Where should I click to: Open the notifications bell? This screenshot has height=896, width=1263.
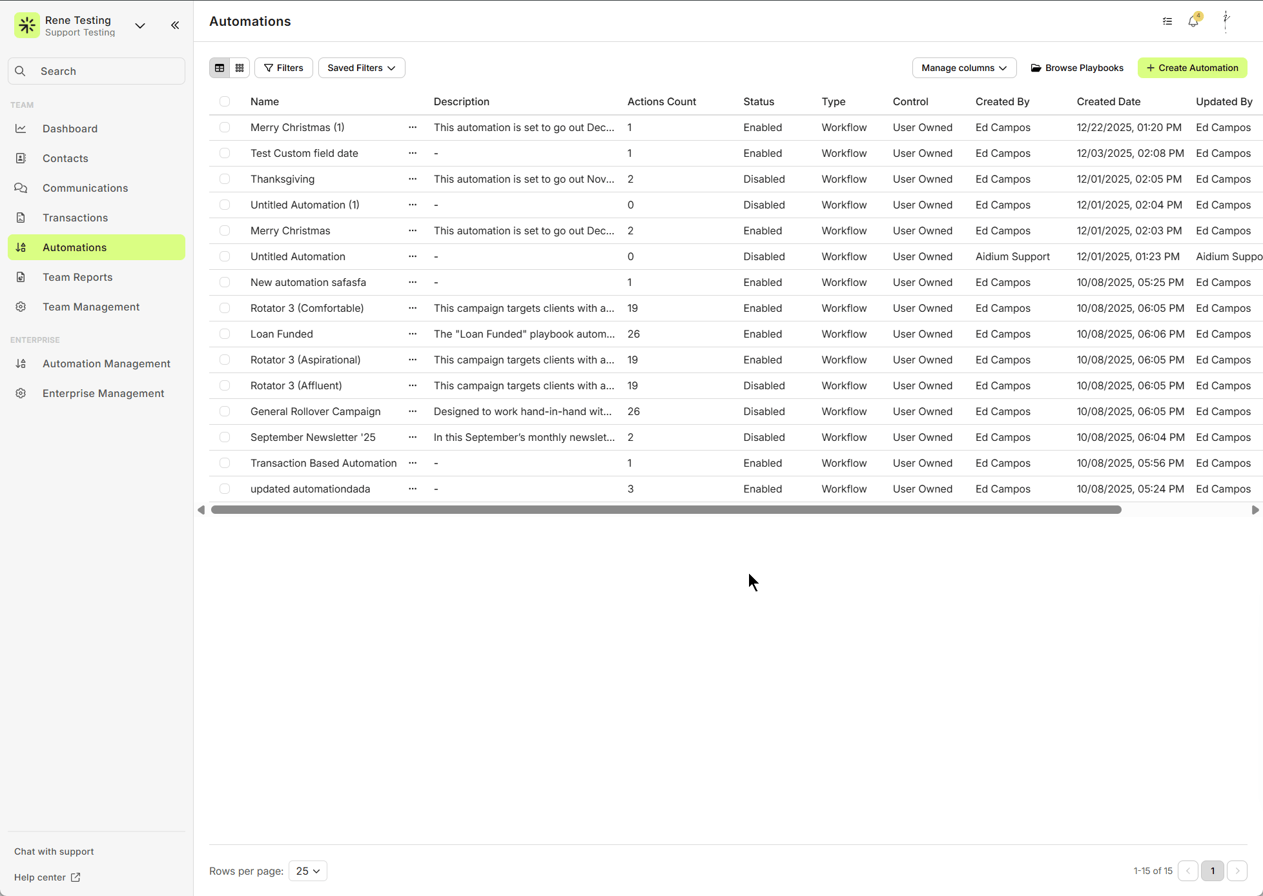click(x=1193, y=21)
